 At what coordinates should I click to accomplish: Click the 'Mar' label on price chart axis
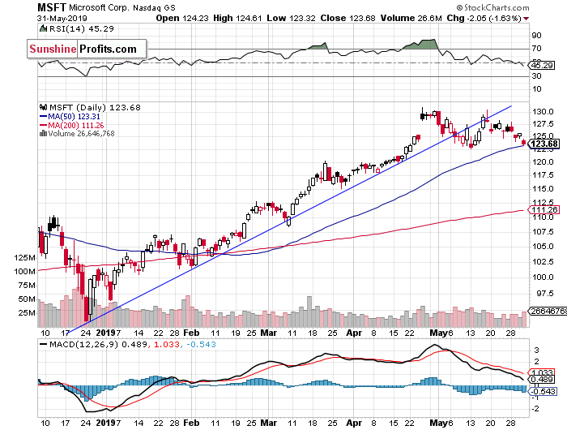click(269, 333)
